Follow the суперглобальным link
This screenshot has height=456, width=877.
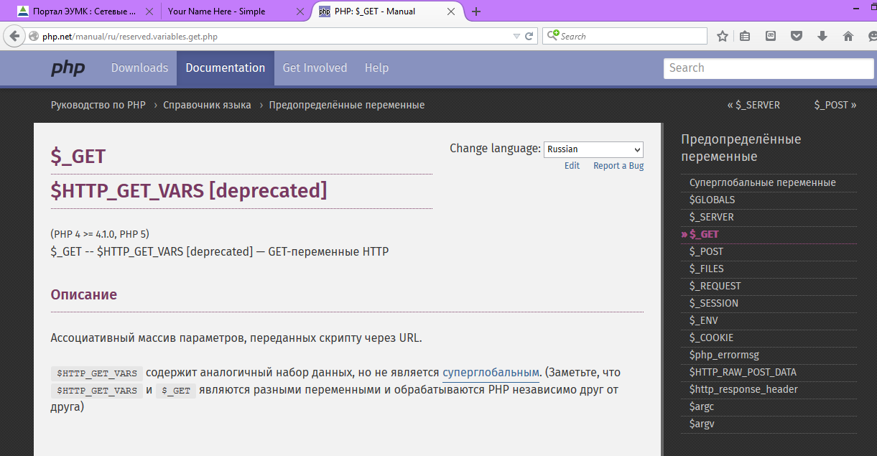pos(491,373)
